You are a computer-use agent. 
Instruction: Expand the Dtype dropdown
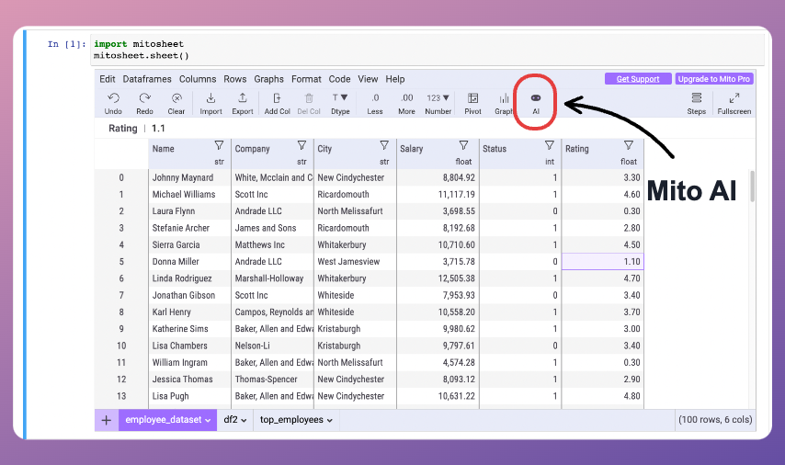point(340,98)
